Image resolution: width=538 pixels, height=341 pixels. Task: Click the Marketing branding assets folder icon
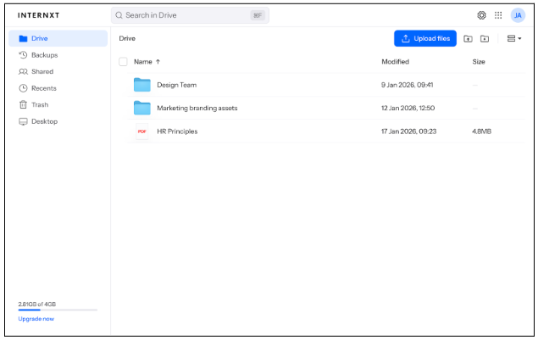point(141,108)
